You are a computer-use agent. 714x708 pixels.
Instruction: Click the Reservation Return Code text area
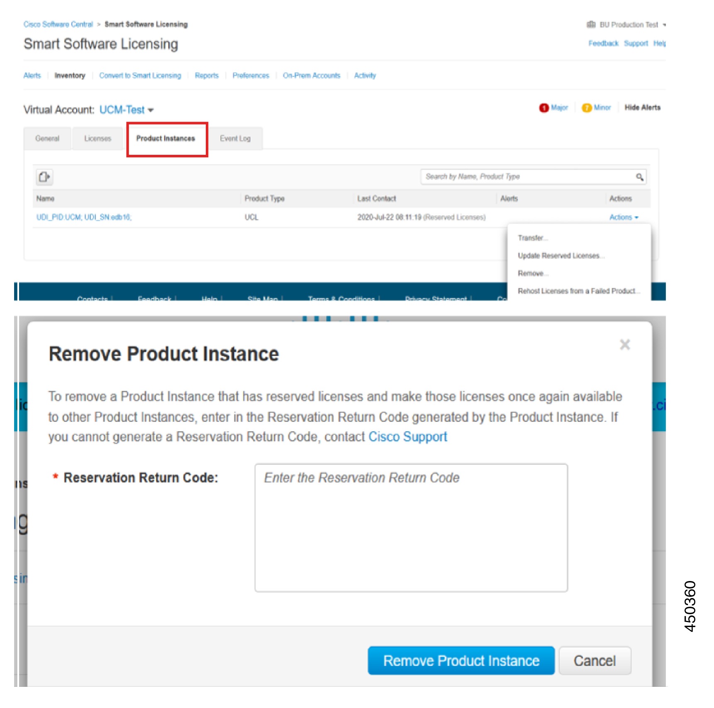411,527
